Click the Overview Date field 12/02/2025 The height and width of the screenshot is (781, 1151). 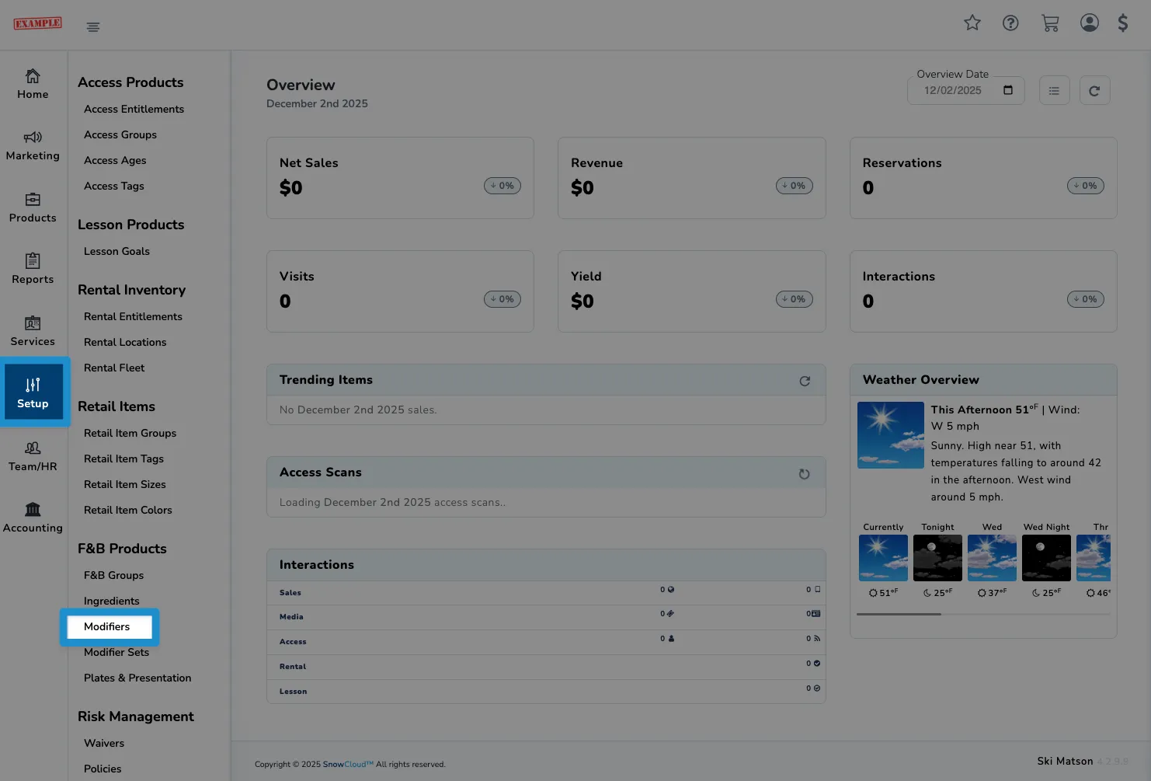pyautogui.click(x=966, y=91)
